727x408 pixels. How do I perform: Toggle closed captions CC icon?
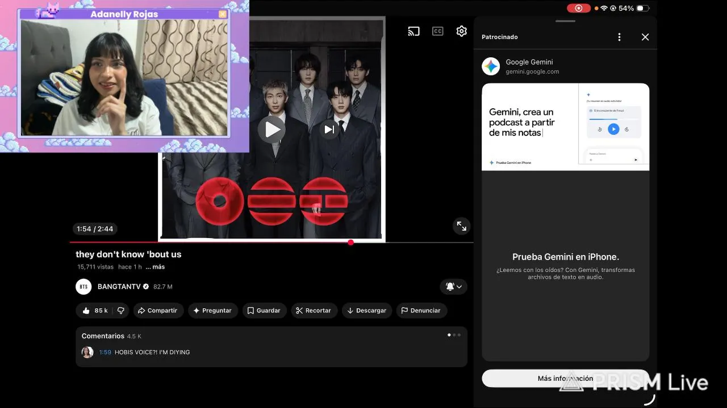coord(437,31)
